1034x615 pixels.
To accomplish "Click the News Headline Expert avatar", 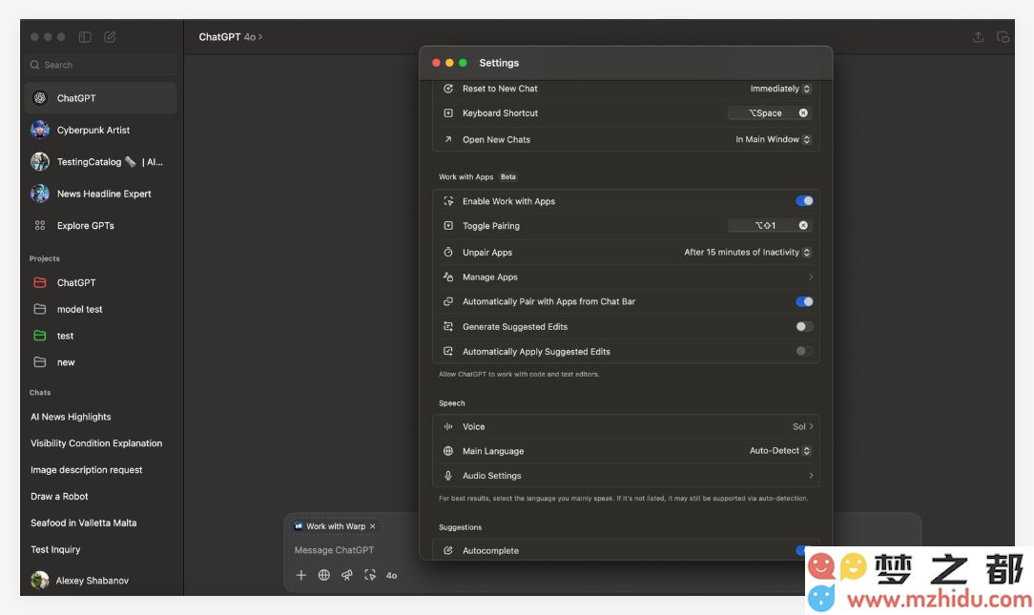I will tap(39, 194).
